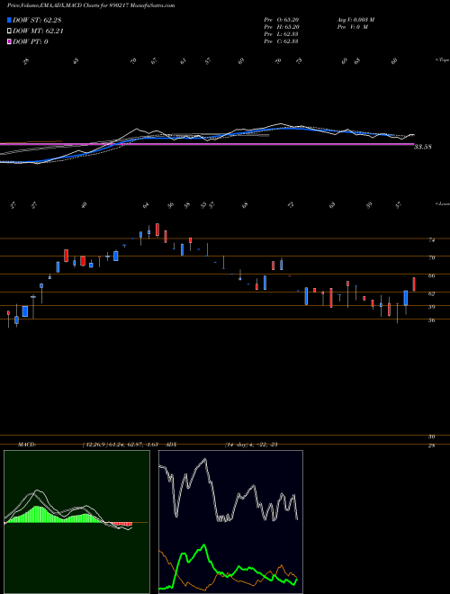Click the 56 price axis label
The image size is (450, 594).
coord(431,320)
